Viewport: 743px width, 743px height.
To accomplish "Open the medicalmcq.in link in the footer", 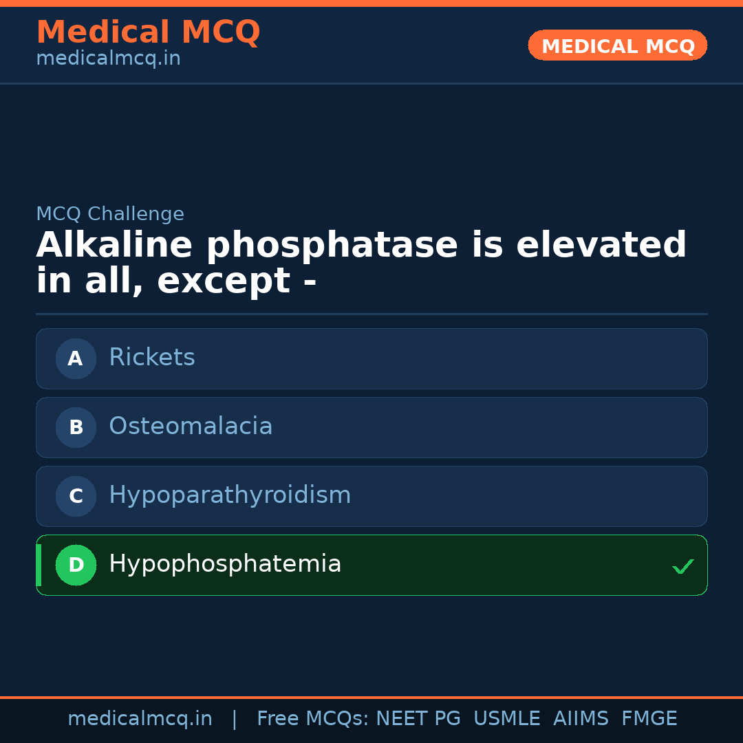I will coord(140,719).
